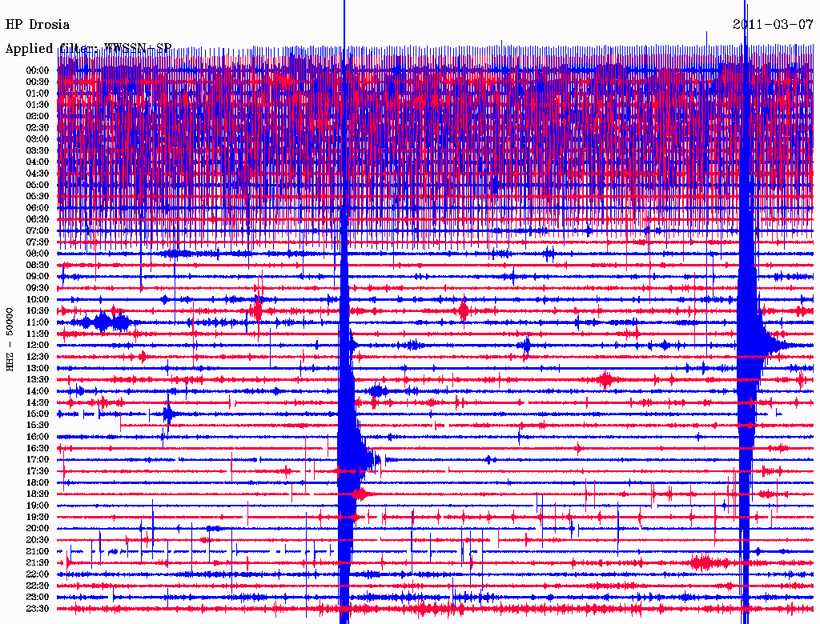Select the 22:30 time label
This screenshot has width=820, height=624.
pyautogui.click(x=38, y=586)
